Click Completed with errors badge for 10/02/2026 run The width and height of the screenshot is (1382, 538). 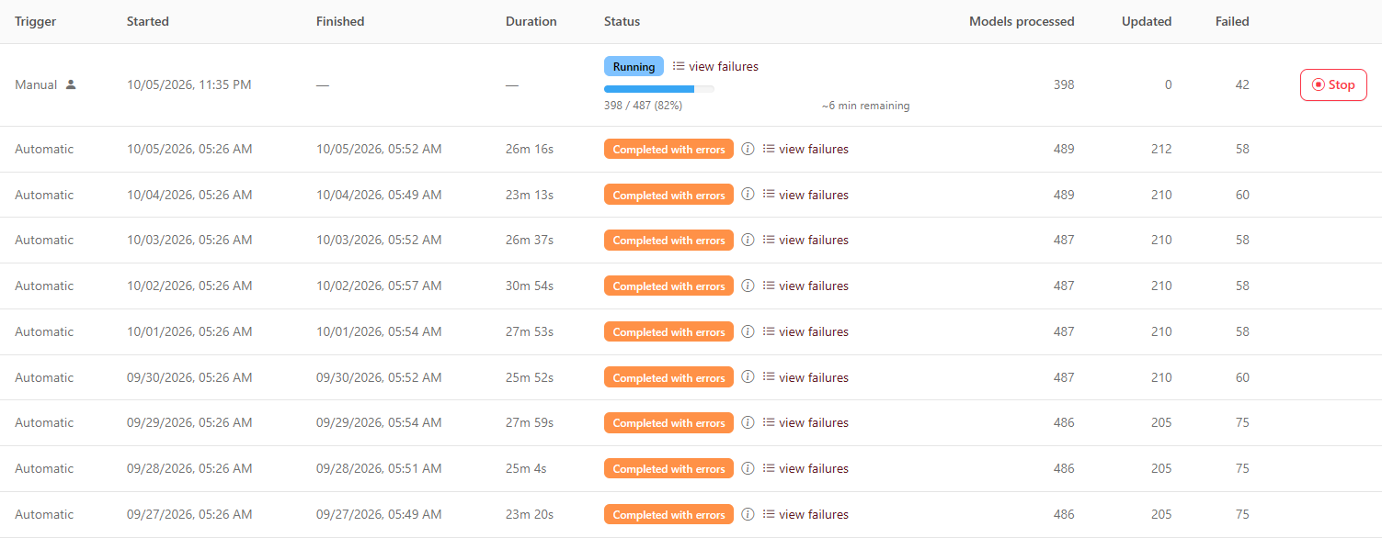pos(668,286)
